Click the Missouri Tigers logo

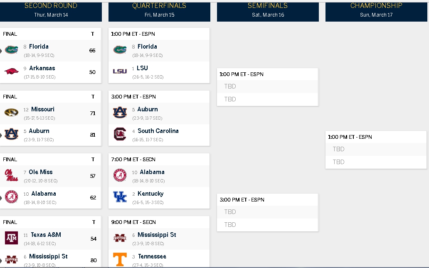12,113
